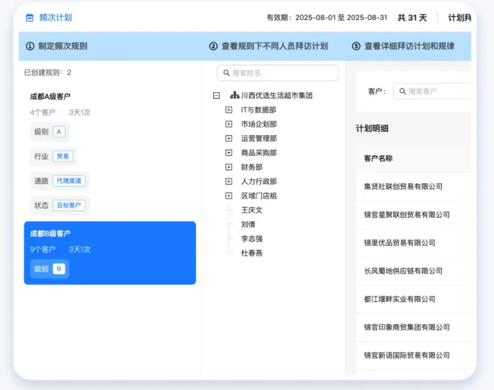Expand the 商品采购部 department node

pos(229,153)
